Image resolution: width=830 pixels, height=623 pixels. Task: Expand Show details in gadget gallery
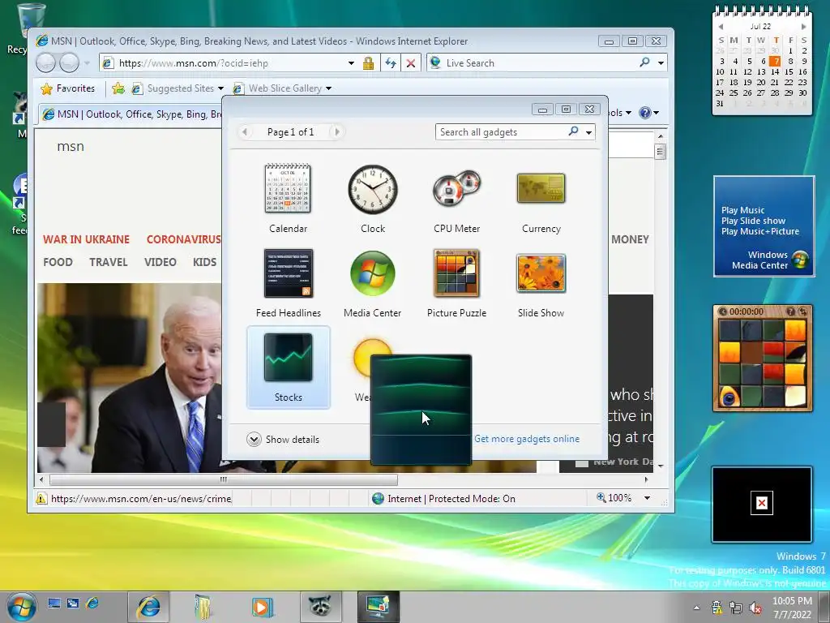coord(283,439)
